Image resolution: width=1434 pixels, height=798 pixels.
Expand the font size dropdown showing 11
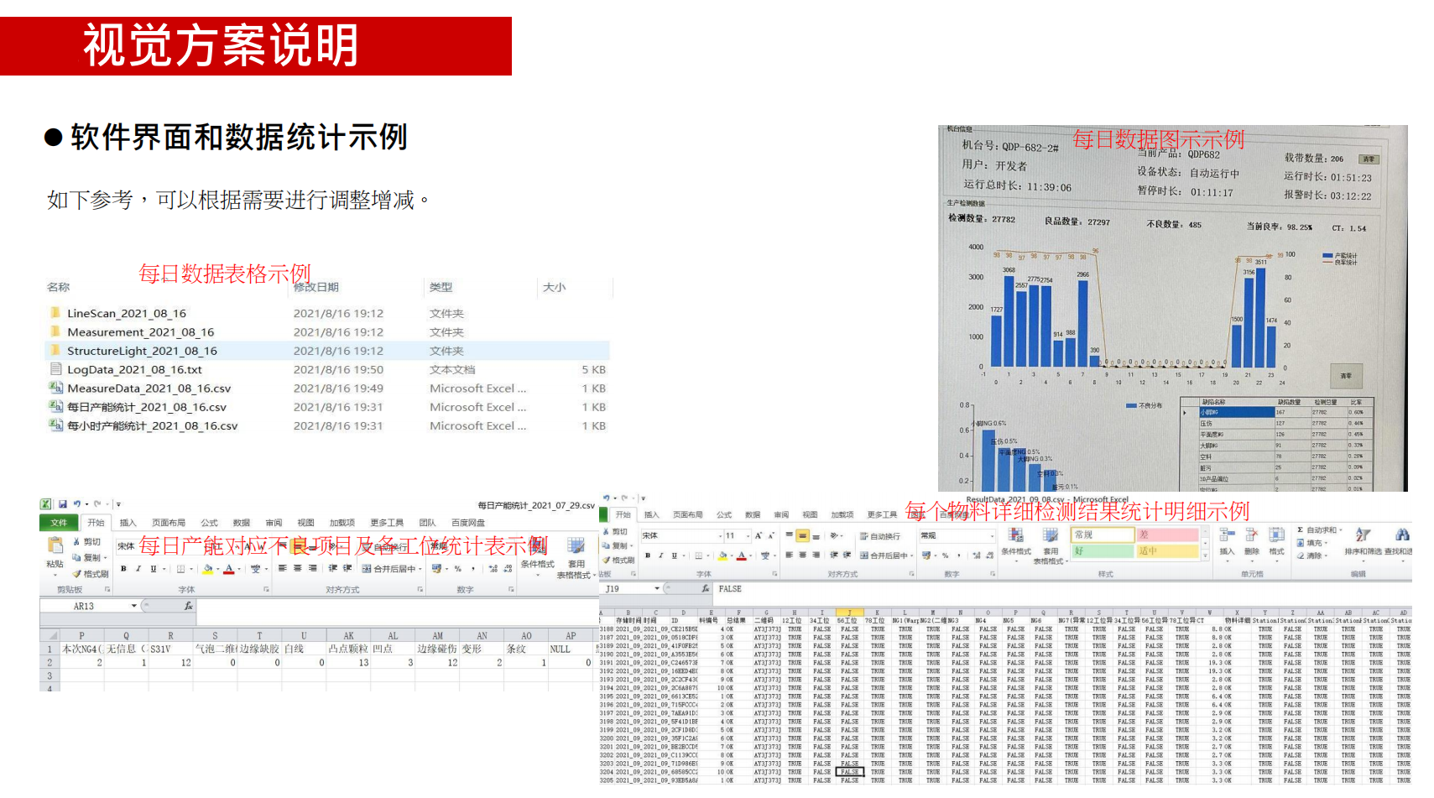click(748, 535)
